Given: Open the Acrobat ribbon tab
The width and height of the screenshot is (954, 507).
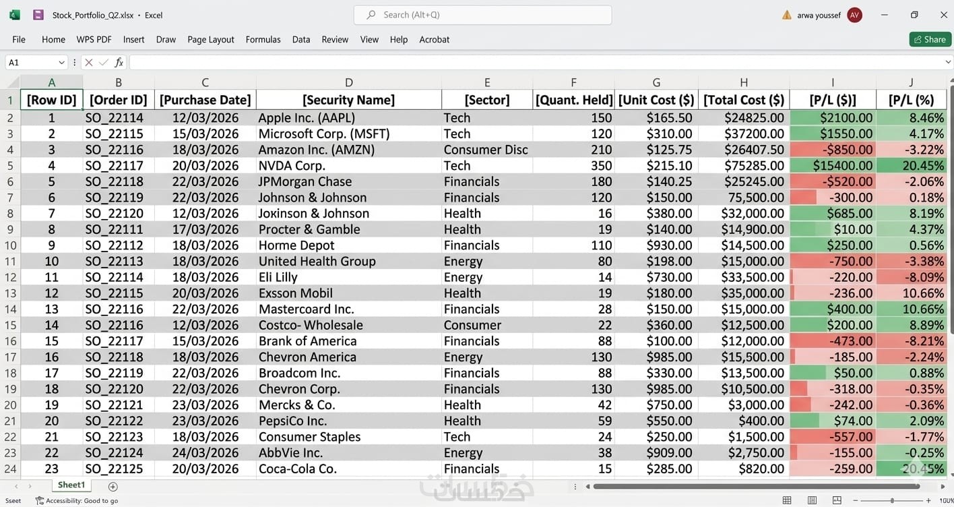Looking at the screenshot, I should (x=435, y=39).
